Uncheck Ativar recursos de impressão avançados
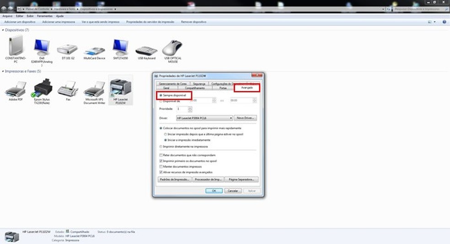The width and height of the screenshot is (450, 244). coord(161,172)
